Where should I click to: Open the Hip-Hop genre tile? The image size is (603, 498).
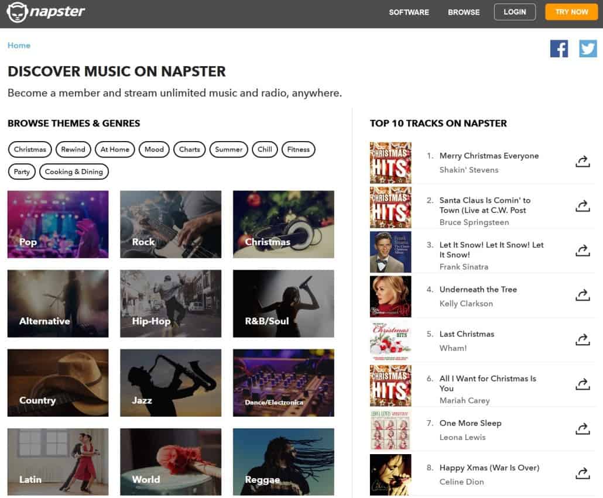(x=171, y=304)
